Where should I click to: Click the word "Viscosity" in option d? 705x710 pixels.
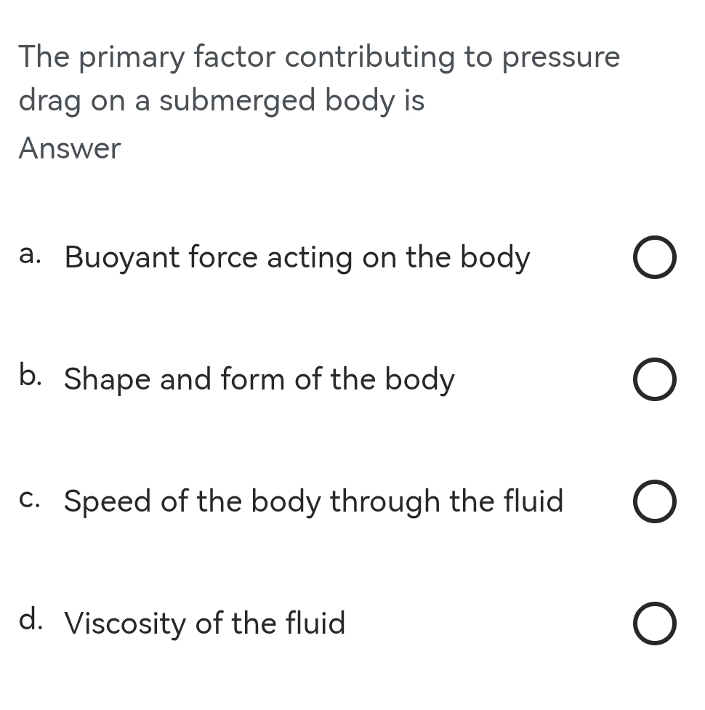(126, 624)
